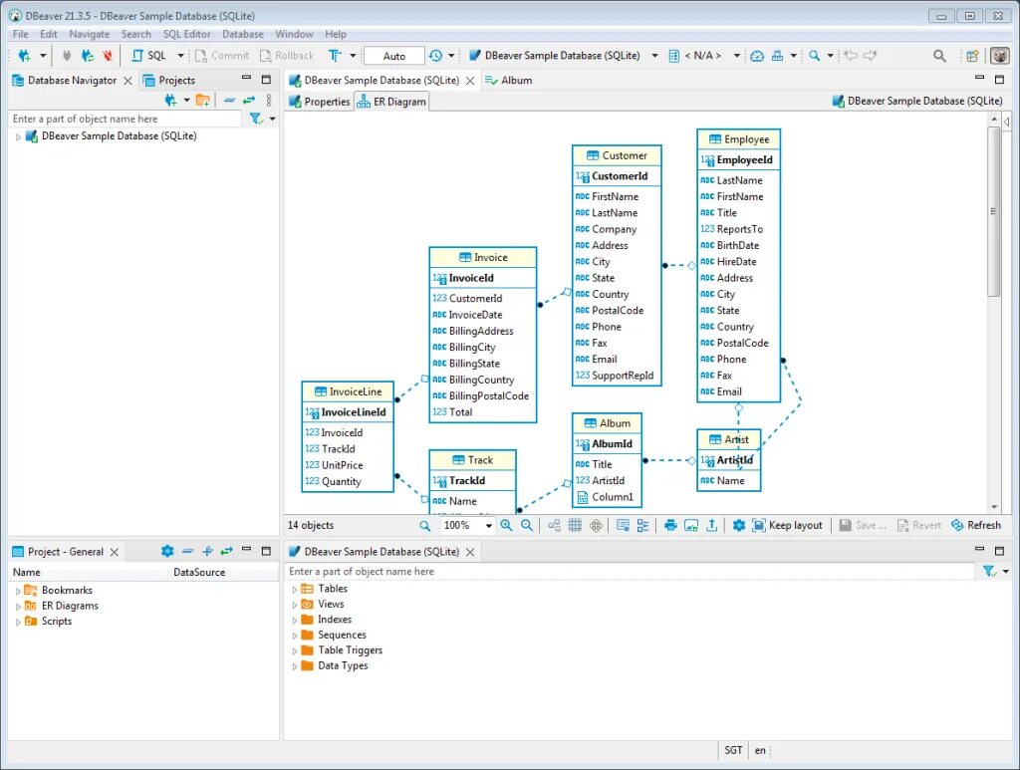This screenshot has height=770, width=1020.
Task: Open the Auto commit mode box
Action: pos(394,56)
